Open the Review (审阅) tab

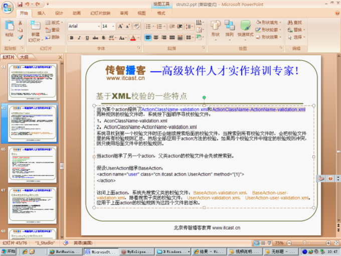(124, 13)
